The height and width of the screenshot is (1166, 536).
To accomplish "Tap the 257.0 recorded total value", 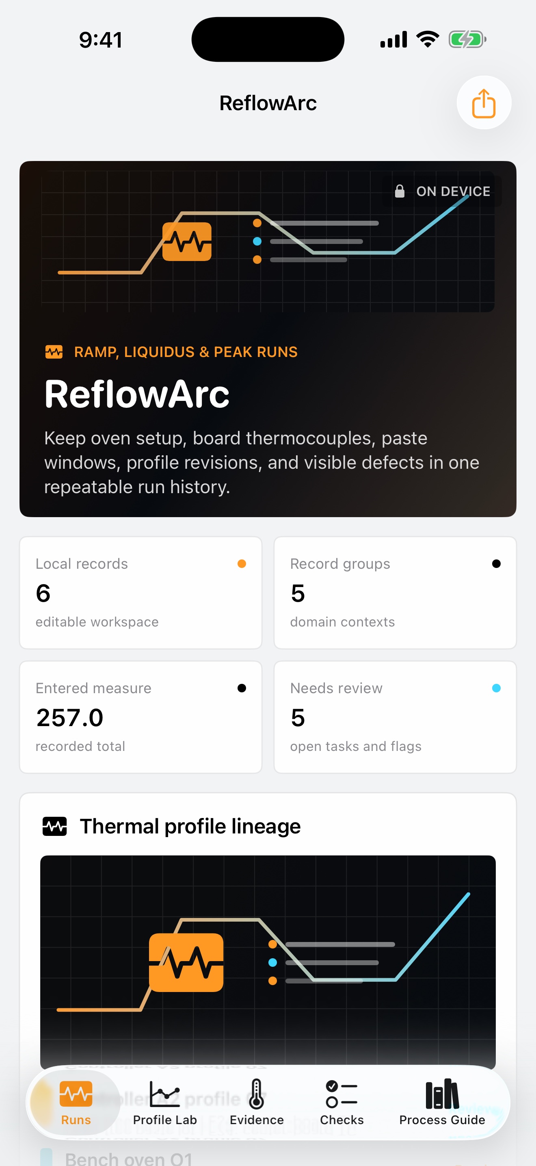I will (x=69, y=718).
